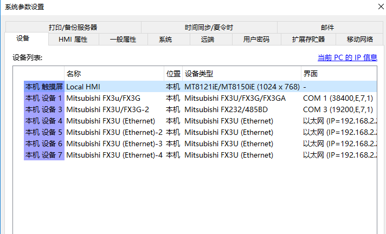This screenshot has width=386, height=234.
Task: Click the 当前 PC 的 IP 信息 link
Action: tap(347, 57)
